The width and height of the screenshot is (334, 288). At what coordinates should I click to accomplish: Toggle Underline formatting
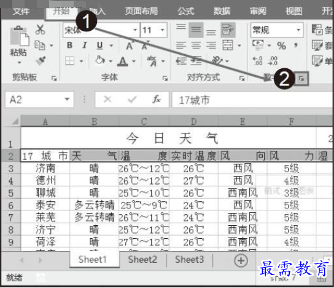tap(99, 46)
